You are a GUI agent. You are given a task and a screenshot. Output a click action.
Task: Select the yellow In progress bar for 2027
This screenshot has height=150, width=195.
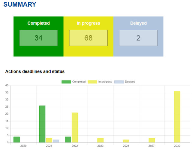pos(152,140)
